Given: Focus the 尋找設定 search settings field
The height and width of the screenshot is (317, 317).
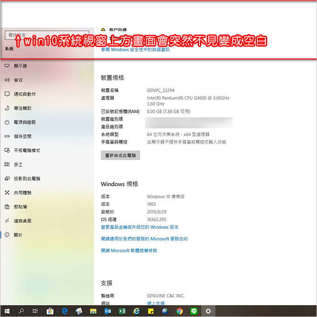Looking at the screenshot, I should [x=47, y=35].
